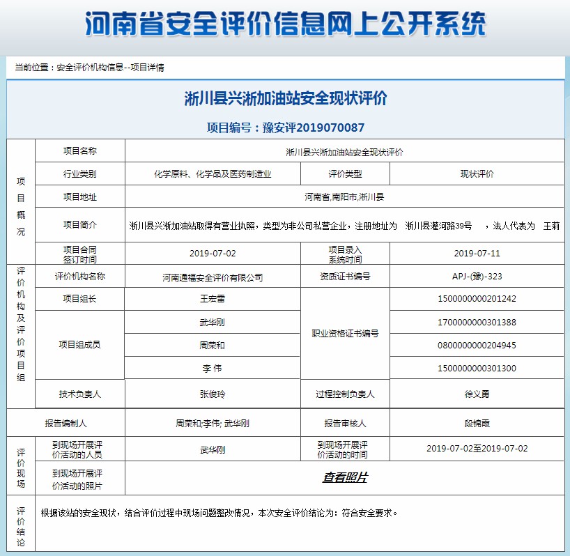
Task: Click the address 河南省,南阳市,淅川县
Action: point(344,197)
